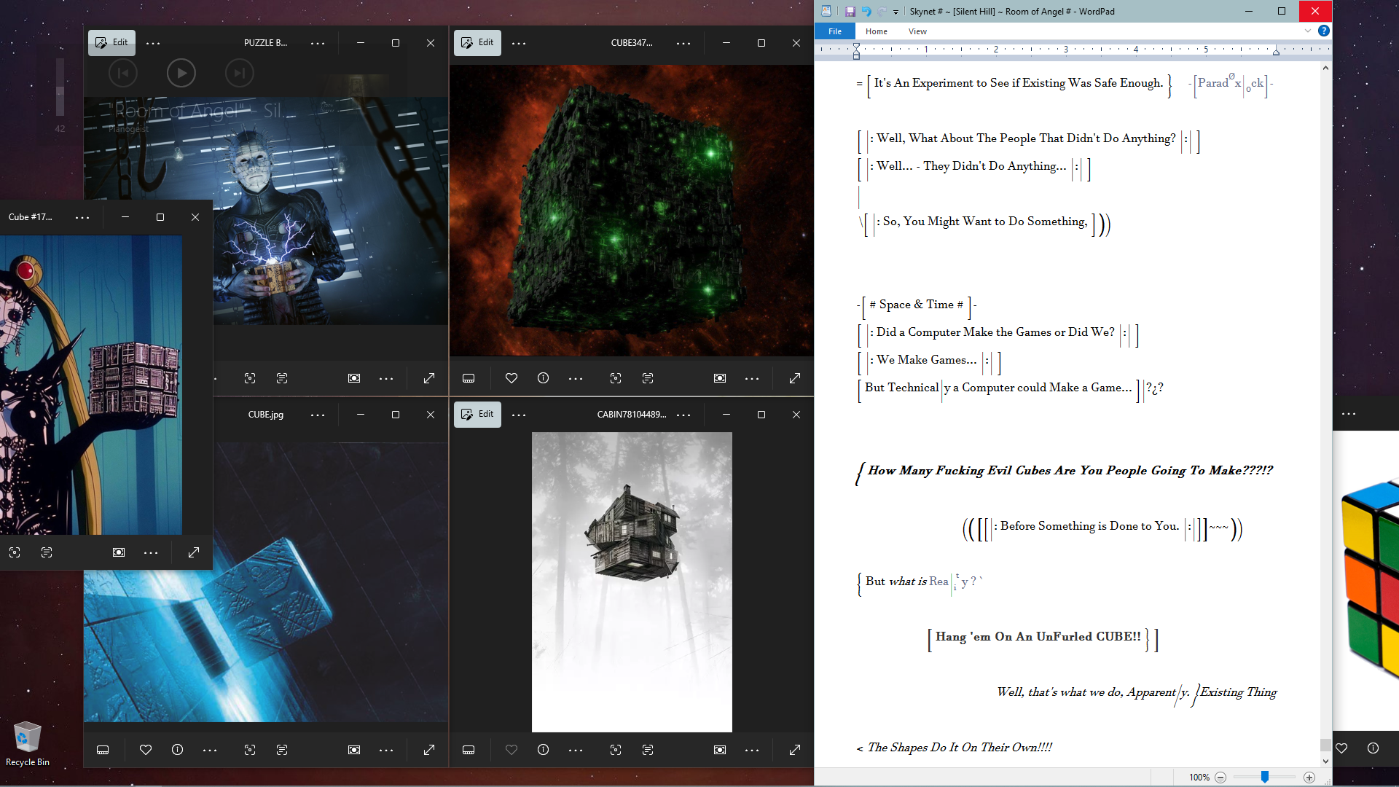The width and height of the screenshot is (1399, 787).
Task: Enter fullscreen in the CUBE347 photo window
Action: coord(795,378)
